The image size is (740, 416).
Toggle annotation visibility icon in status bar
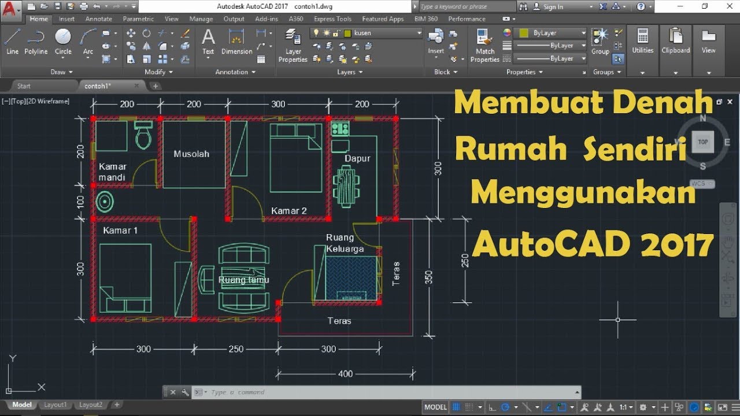click(584, 407)
